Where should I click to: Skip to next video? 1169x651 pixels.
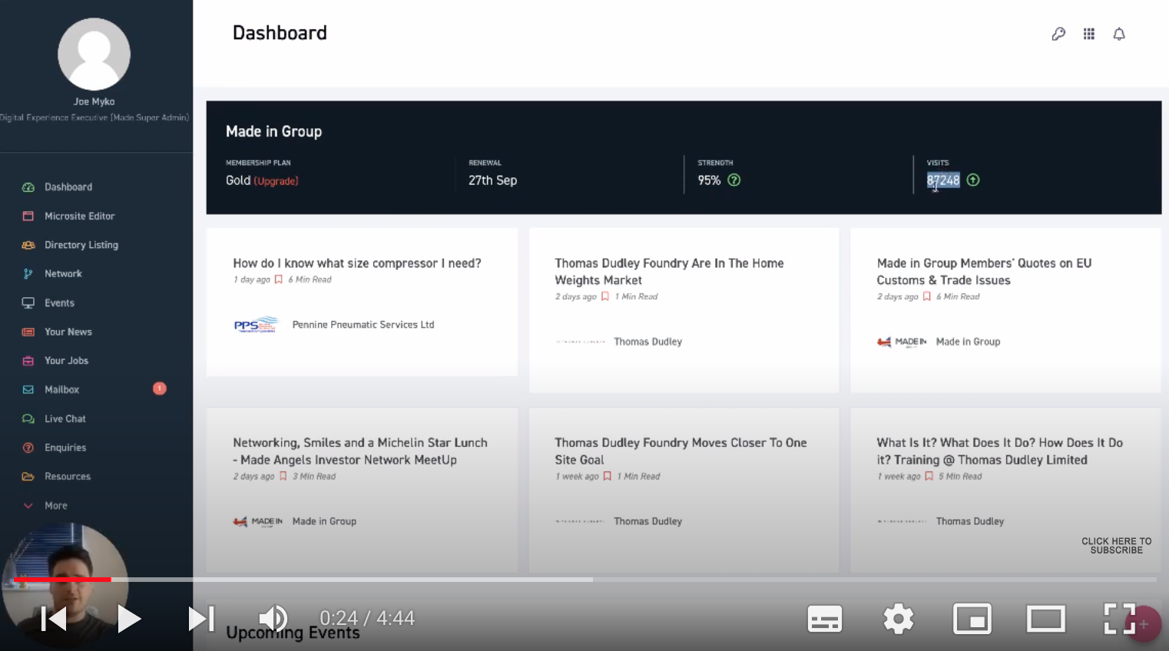(201, 619)
